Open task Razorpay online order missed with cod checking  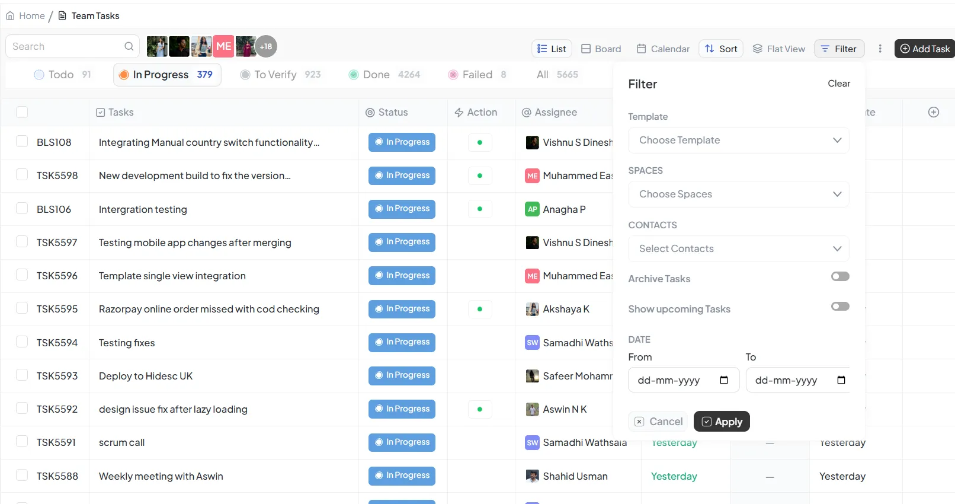coord(209,309)
